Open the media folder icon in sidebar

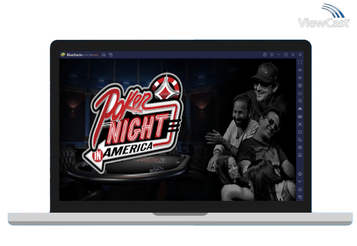[300, 132]
